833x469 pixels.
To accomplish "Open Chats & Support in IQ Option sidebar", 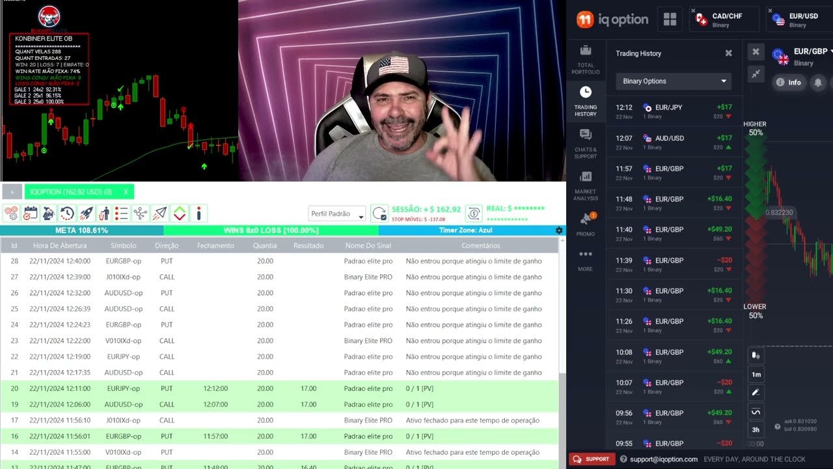I will 586,144.
